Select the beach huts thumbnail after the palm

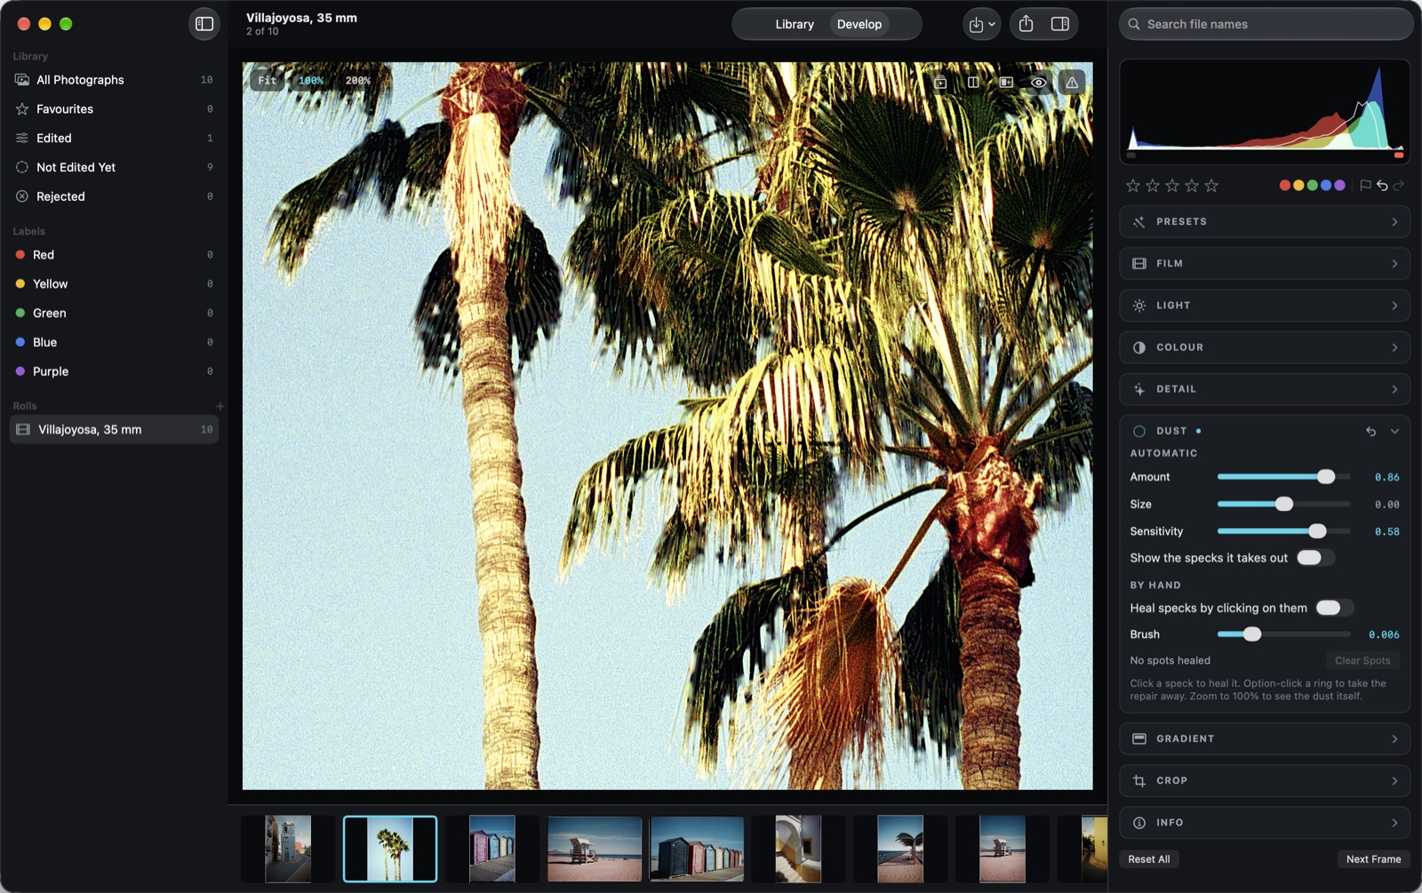point(491,849)
